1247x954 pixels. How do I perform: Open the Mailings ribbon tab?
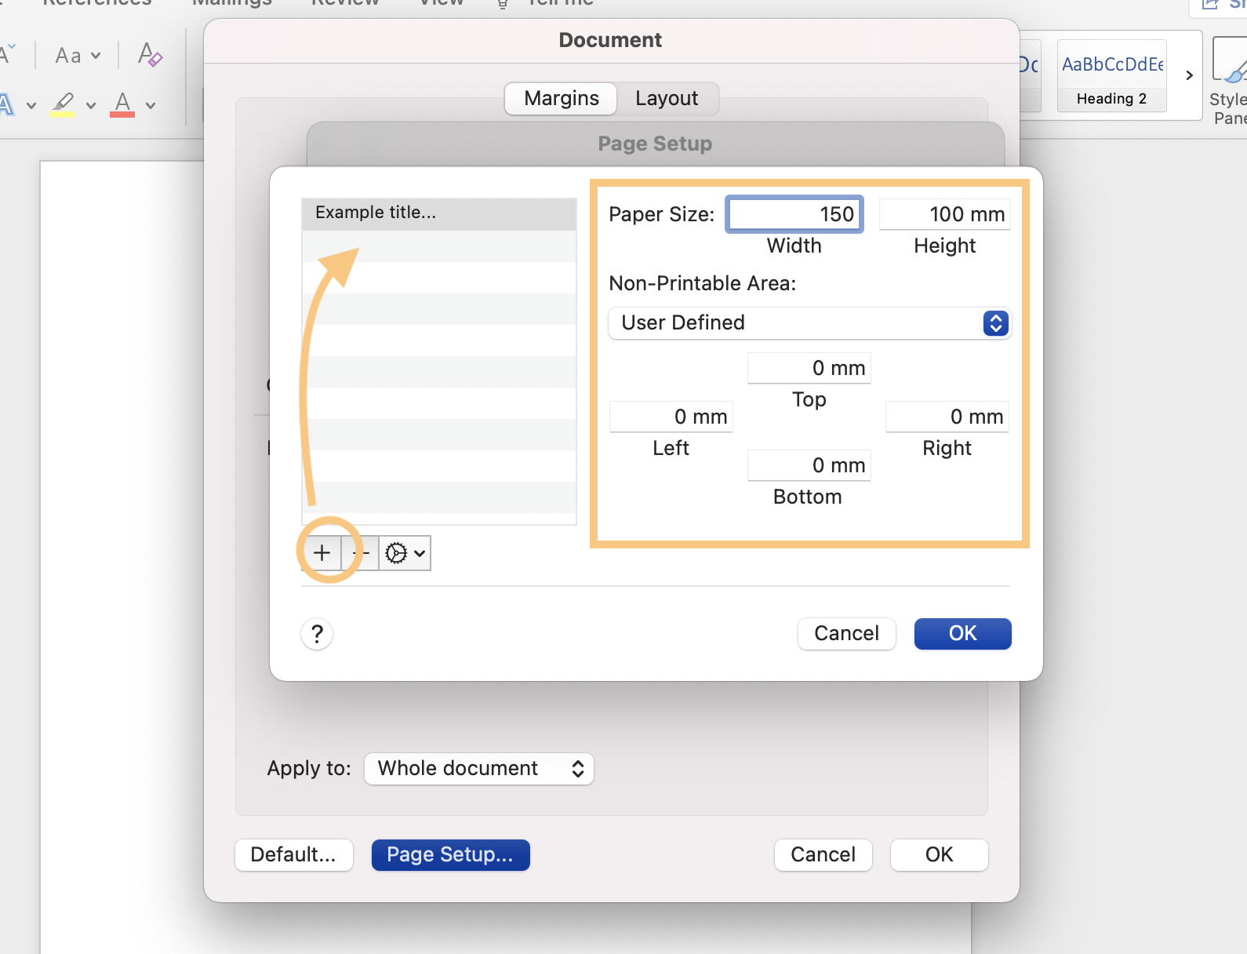[x=232, y=3]
